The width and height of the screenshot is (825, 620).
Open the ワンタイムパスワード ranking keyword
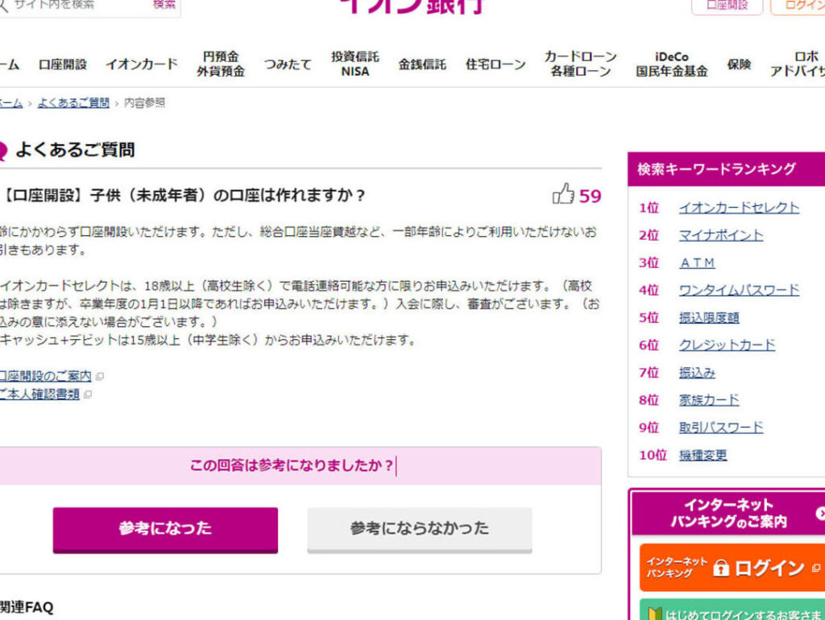pyautogui.click(x=739, y=290)
